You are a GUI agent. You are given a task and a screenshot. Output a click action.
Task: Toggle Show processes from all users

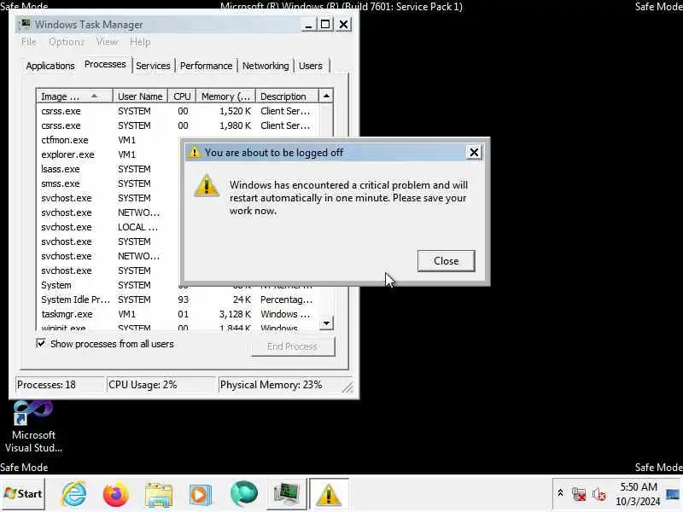pos(104,344)
